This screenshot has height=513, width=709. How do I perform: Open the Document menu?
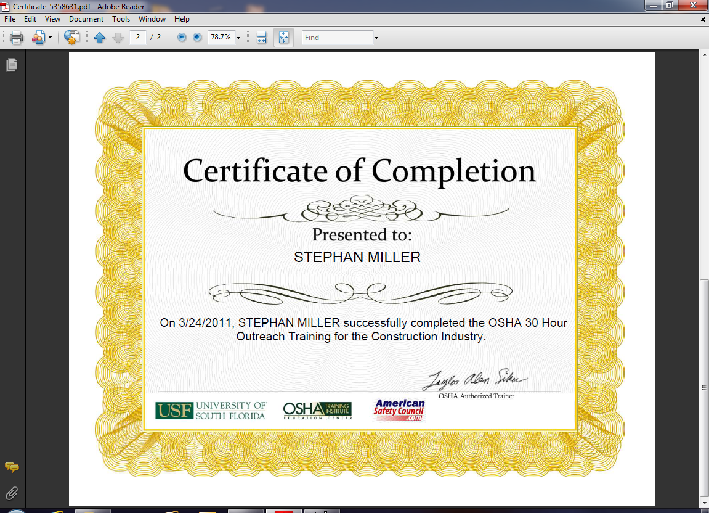[86, 19]
